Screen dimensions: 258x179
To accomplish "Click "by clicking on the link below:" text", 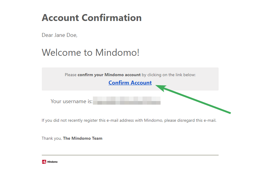I will 169,75.
